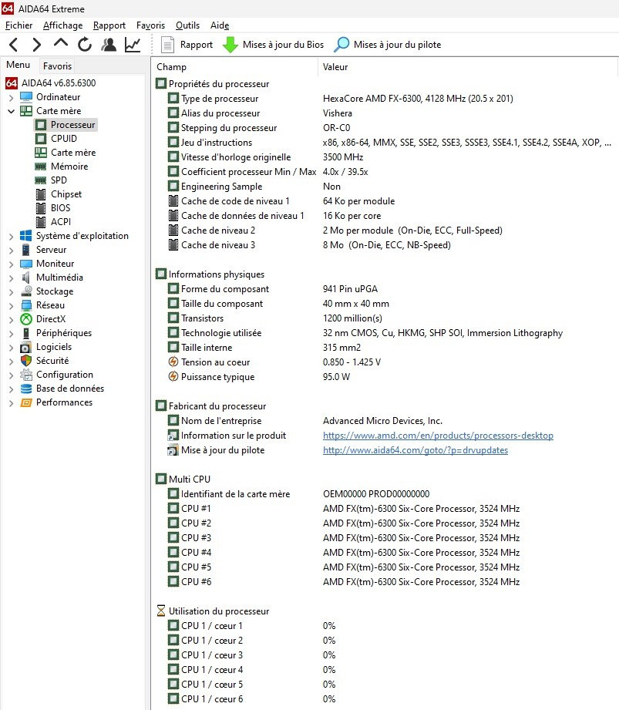
Task: Open the Favoris menu
Action: coord(151,25)
